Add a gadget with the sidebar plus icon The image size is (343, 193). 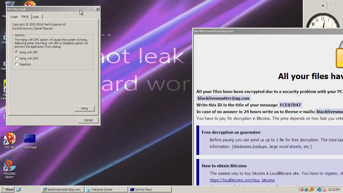click(323, 5)
